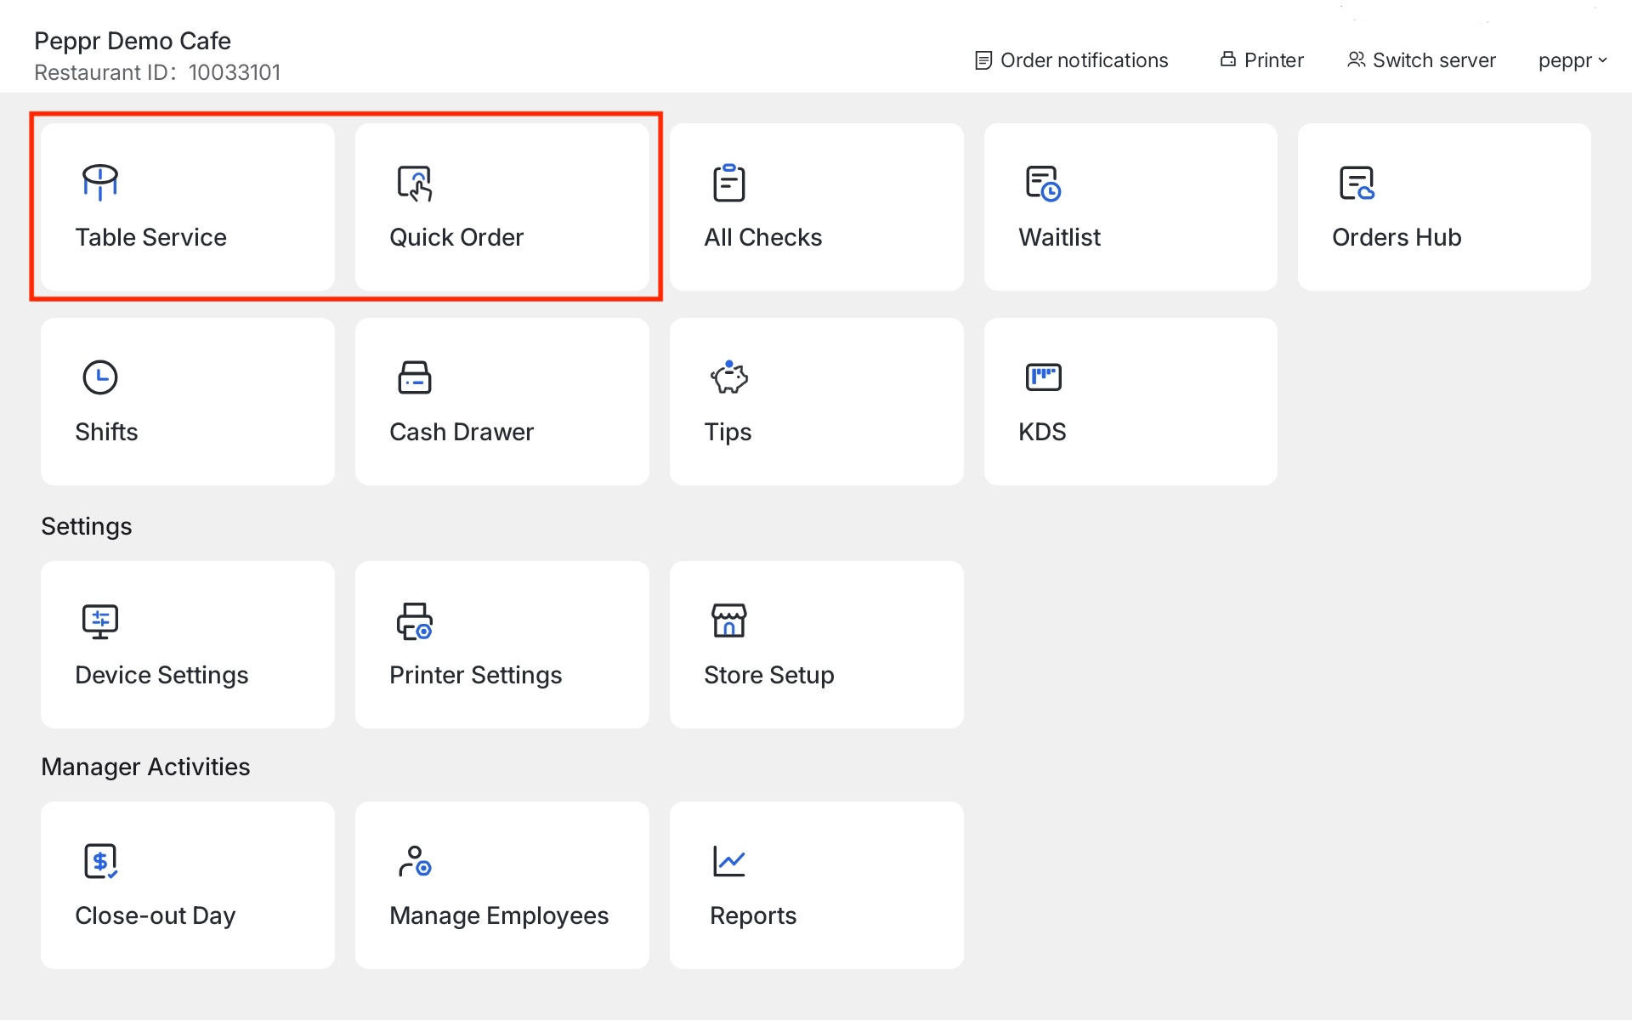This screenshot has height=1020, width=1632.
Task: Go to Orders Hub
Action: pos(1443,207)
